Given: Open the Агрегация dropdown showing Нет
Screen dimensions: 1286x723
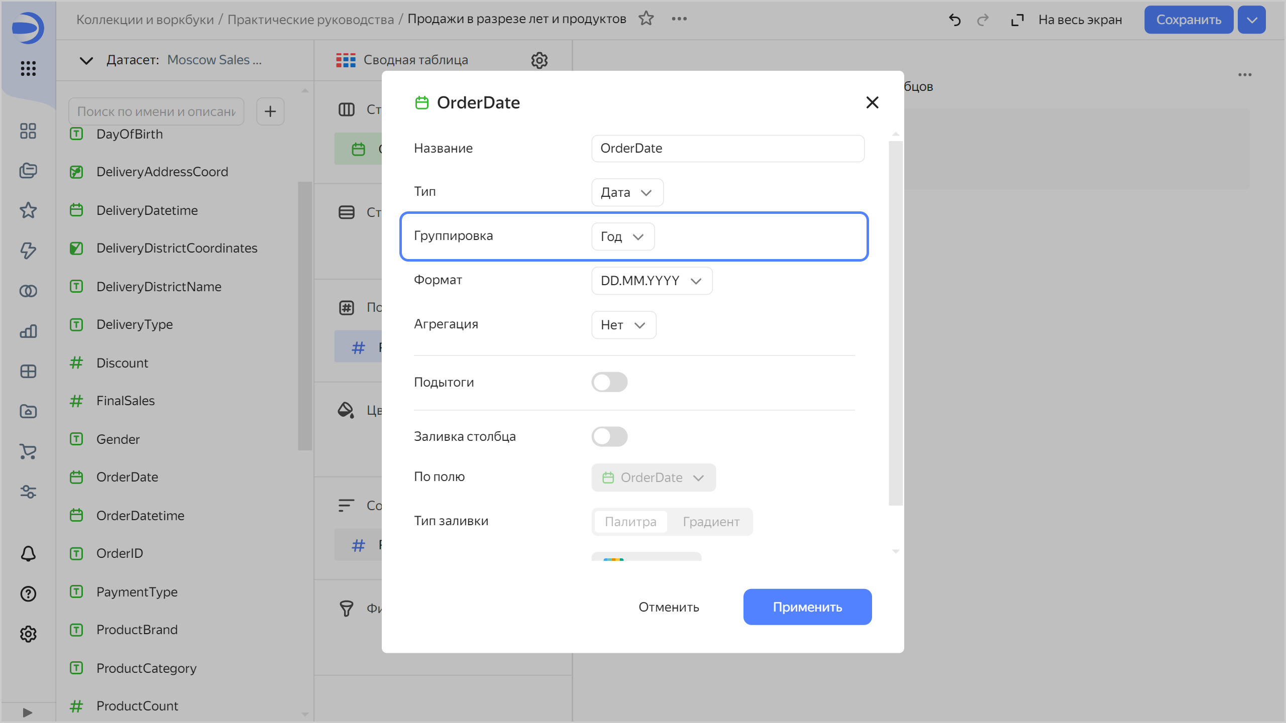Looking at the screenshot, I should point(623,325).
